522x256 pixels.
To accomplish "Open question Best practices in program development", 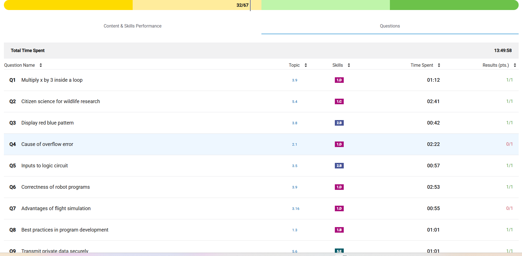I will [65, 230].
